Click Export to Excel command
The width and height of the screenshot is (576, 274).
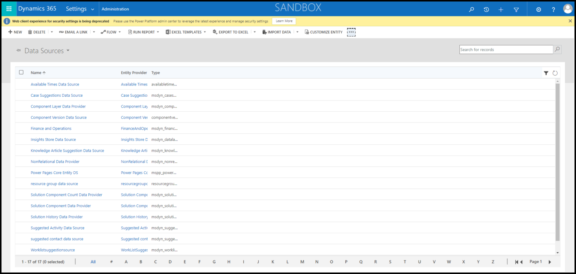coord(230,32)
